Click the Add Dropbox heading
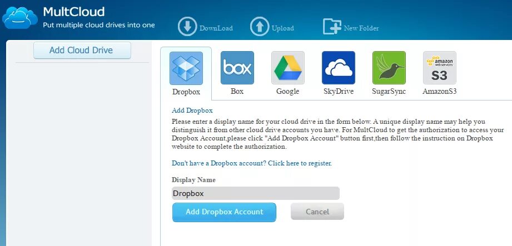This screenshot has width=512, height=246. (192, 111)
